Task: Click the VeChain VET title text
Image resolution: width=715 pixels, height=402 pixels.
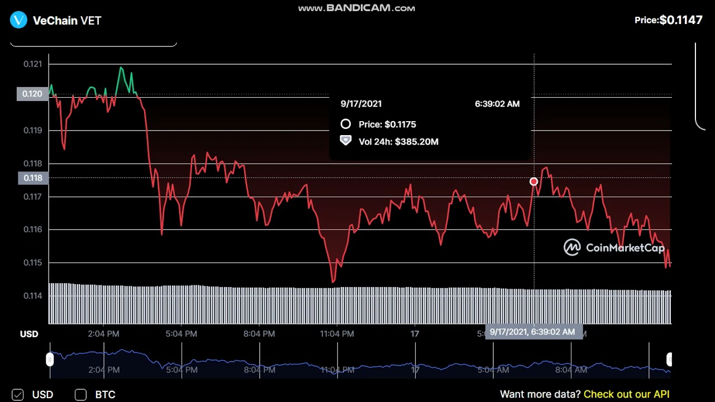Action: coord(67,21)
